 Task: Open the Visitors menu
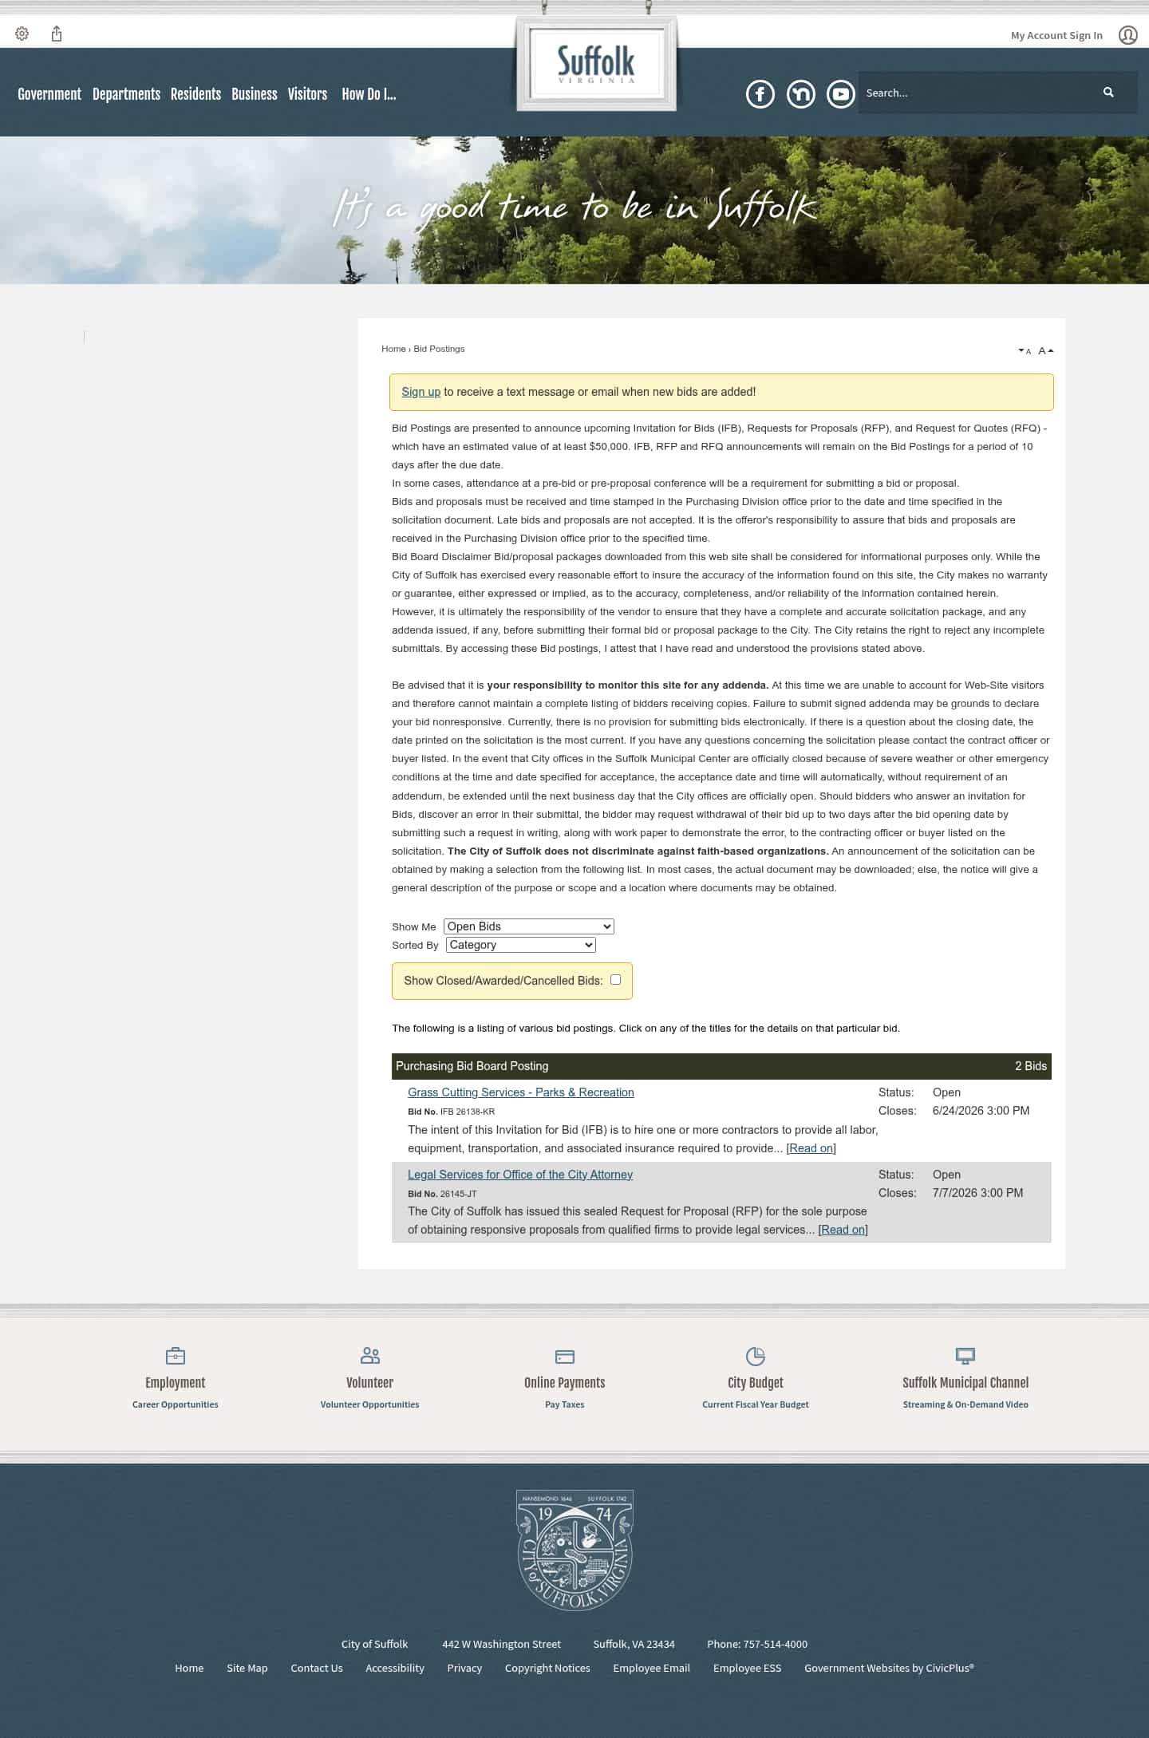[x=307, y=94]
